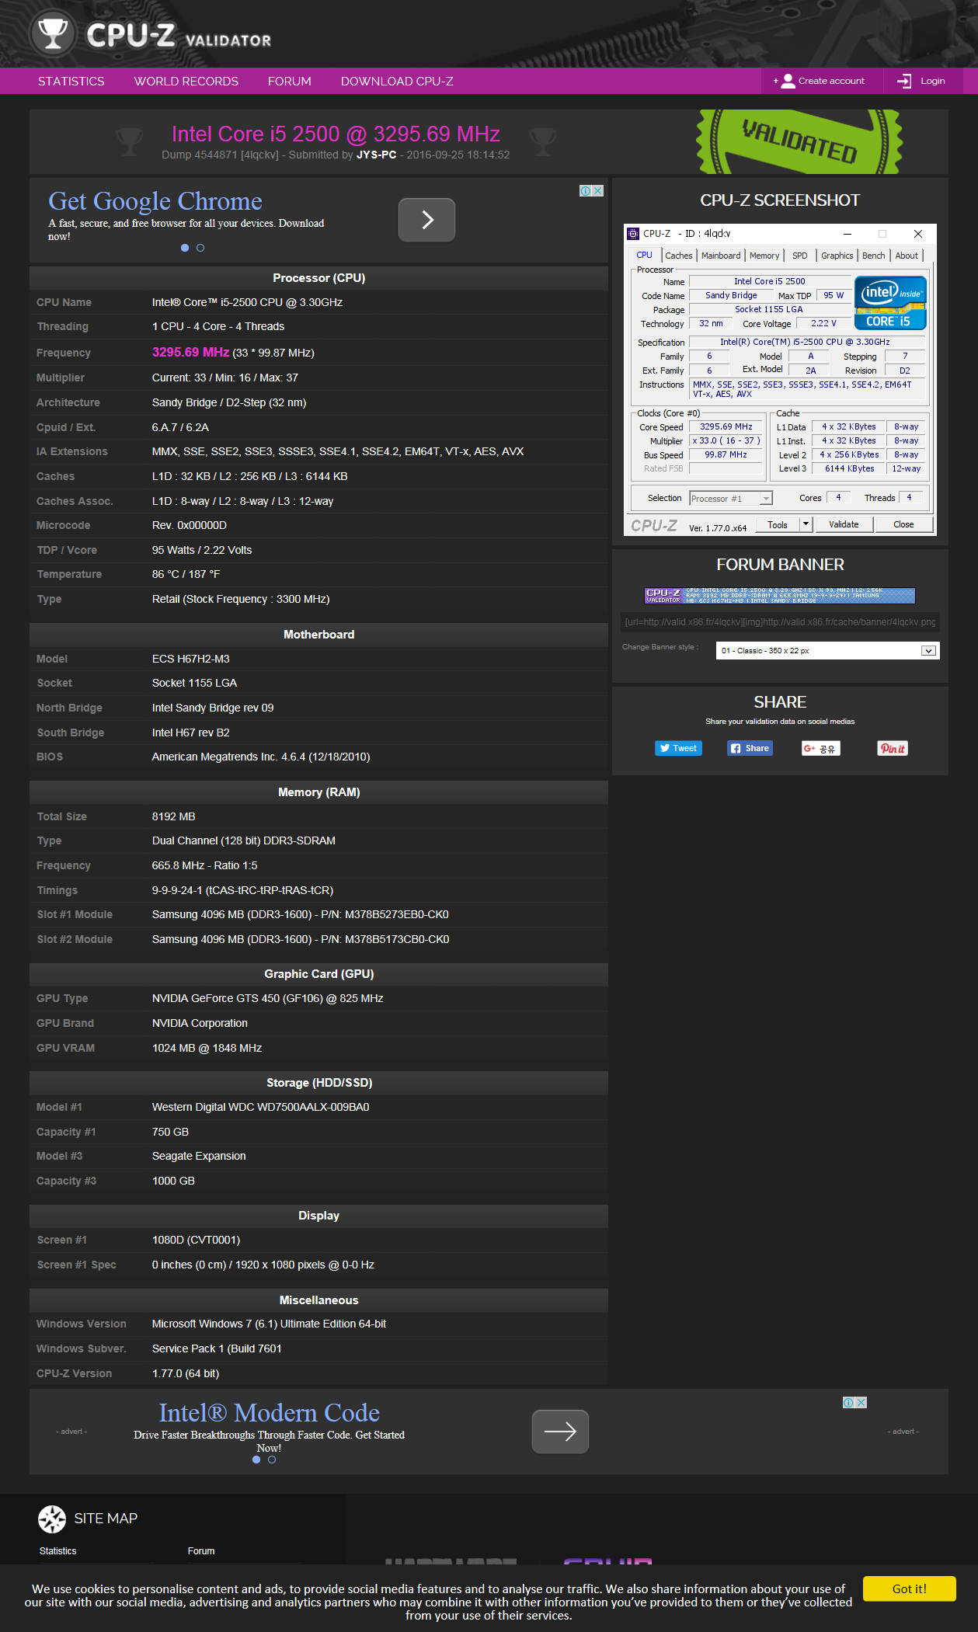This screenshot has height=1632, width=978.
Task: Dismiss cookie notice with Got it!
Action: click(x=909, y=1589)
